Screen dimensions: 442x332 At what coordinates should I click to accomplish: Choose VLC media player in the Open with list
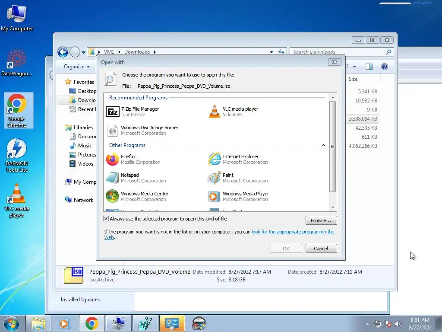coord(234,112)
